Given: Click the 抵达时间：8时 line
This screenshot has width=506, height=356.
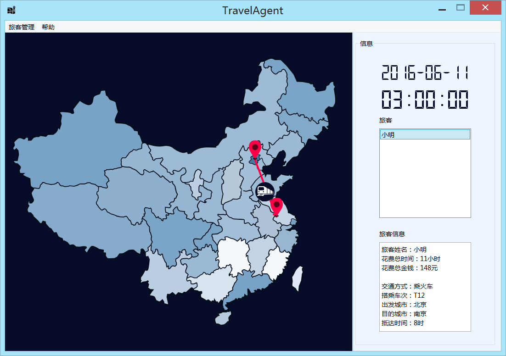Looking at the screenshot, I should click(402, 323).
